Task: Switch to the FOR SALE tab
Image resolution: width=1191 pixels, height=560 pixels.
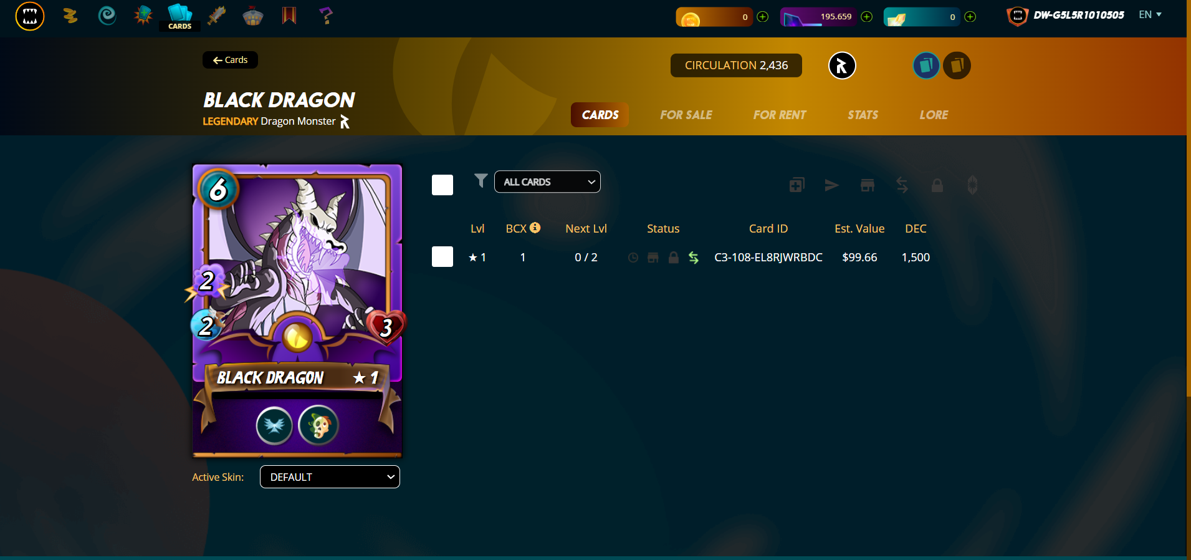Action: point(686,115)
